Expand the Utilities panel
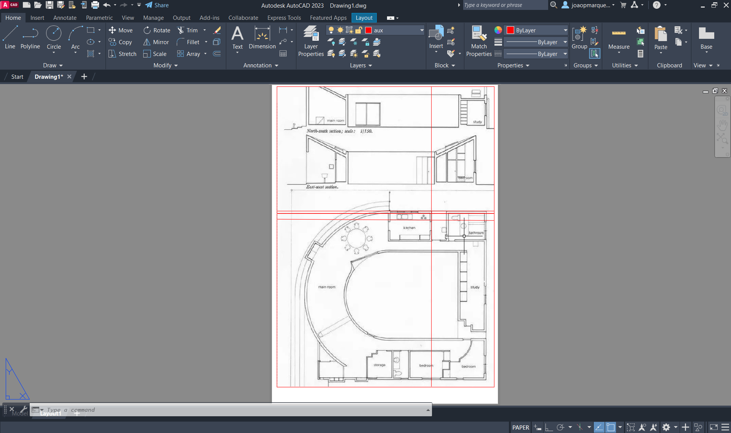 pos(625,65)
